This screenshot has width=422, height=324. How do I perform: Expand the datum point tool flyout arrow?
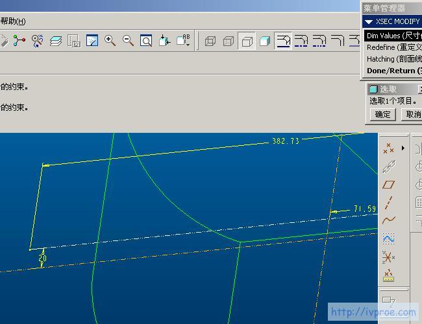(x=403, y=148)
